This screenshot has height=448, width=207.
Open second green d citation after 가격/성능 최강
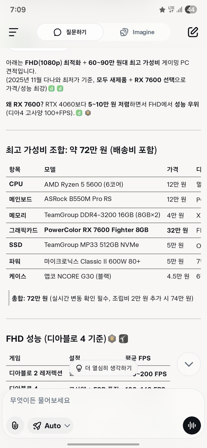60,89
